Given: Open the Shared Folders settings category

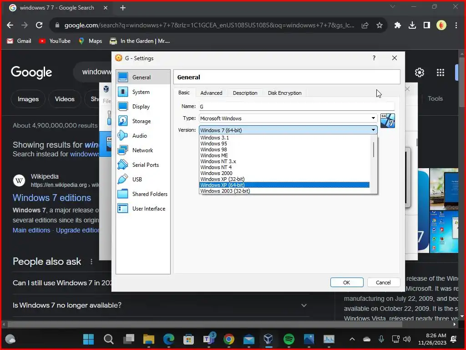Looking at the screenshot, I should pyautogui.click(x=143, y=194).
